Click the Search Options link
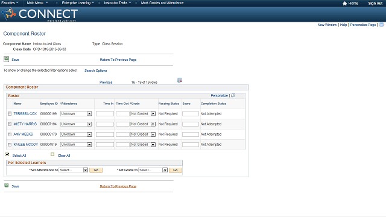Screen dimensions: 386x217 click(96, 71)
